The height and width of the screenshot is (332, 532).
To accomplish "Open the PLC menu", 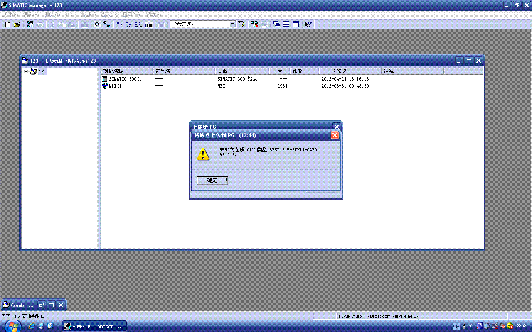I will click(70, 15).
